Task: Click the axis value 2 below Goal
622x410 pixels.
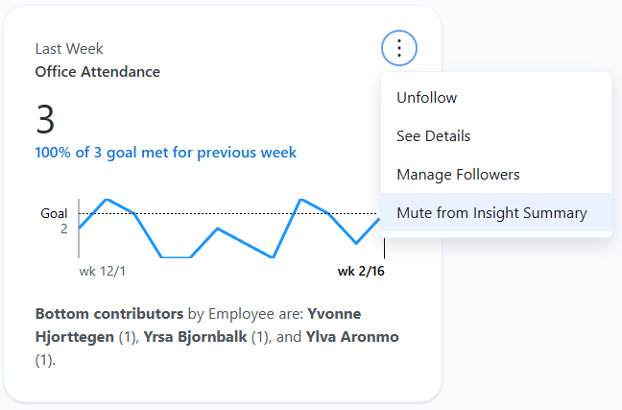Action: pyautogui.click(x=63, y=229)
